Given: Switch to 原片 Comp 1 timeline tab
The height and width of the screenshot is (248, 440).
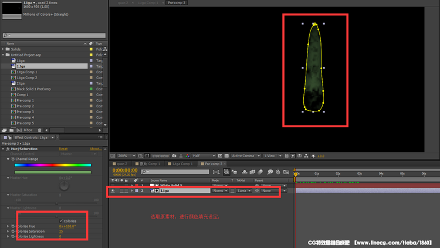Looking at the screenshot, I should 148,164.
